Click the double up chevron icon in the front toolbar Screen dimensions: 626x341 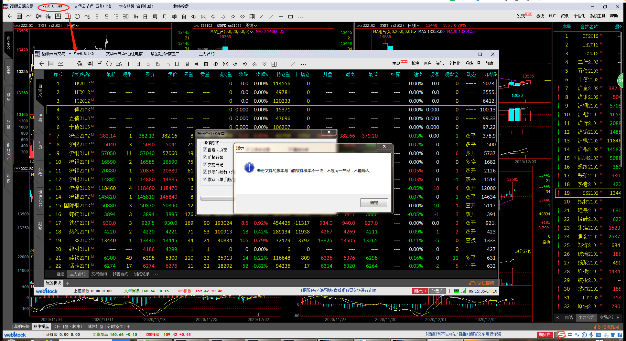(x=255, y=64)
